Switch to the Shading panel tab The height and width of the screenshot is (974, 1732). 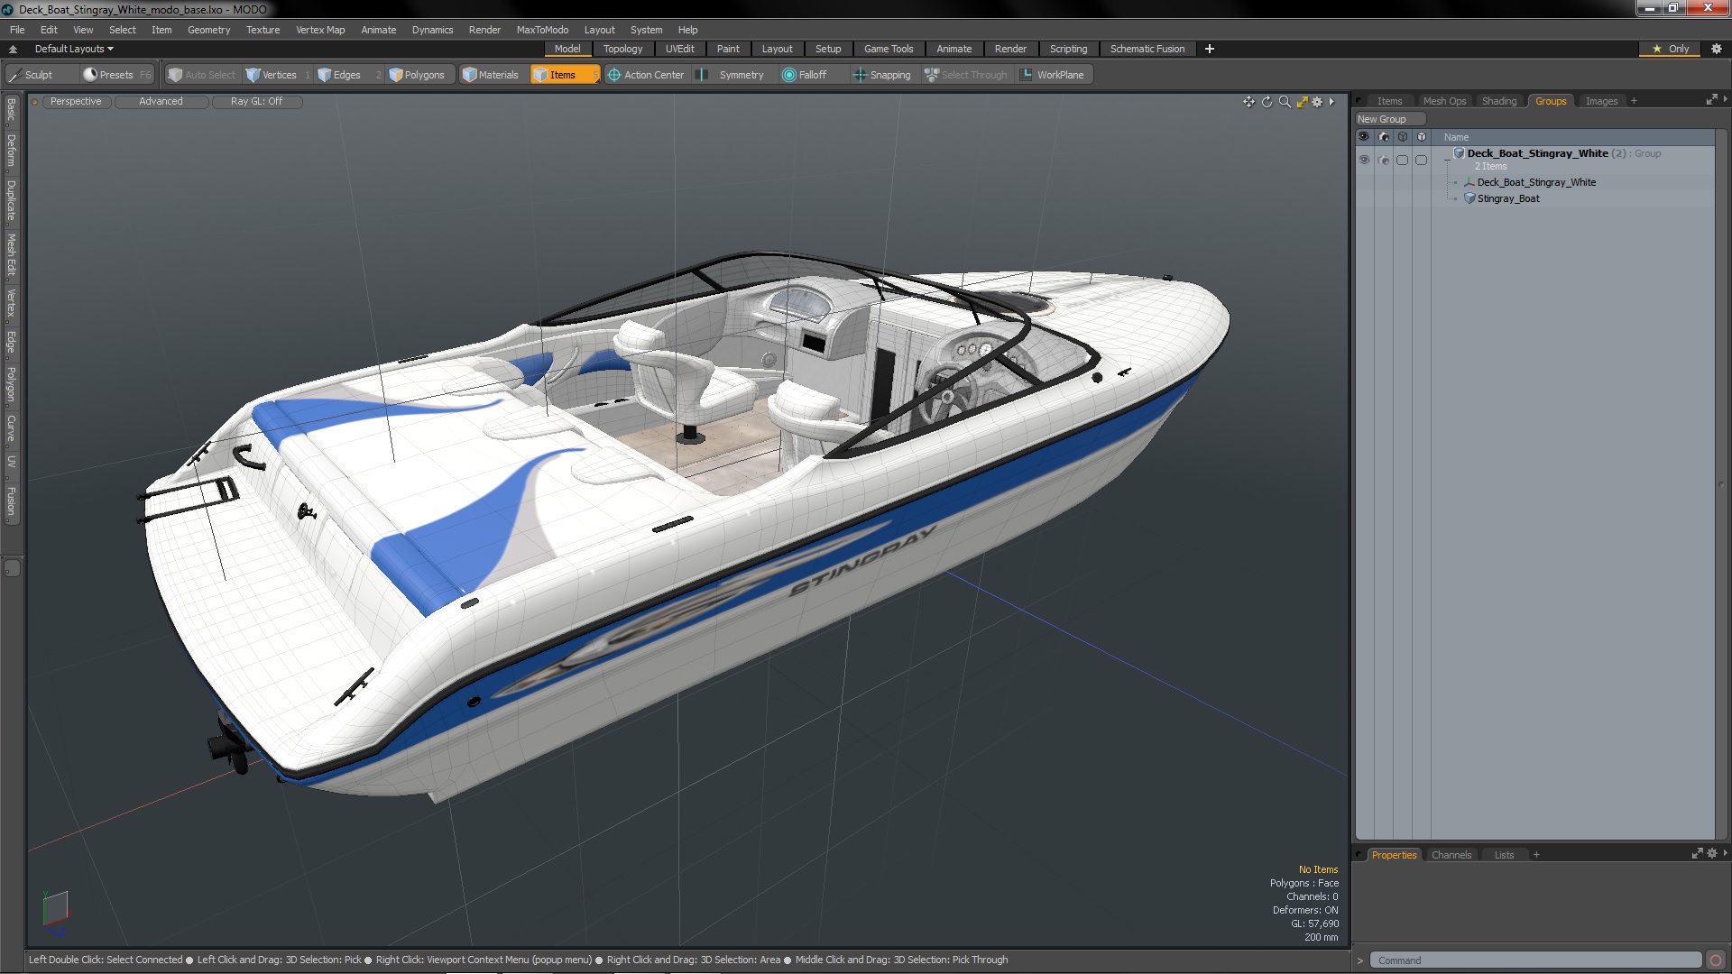tap(1499, 101)
